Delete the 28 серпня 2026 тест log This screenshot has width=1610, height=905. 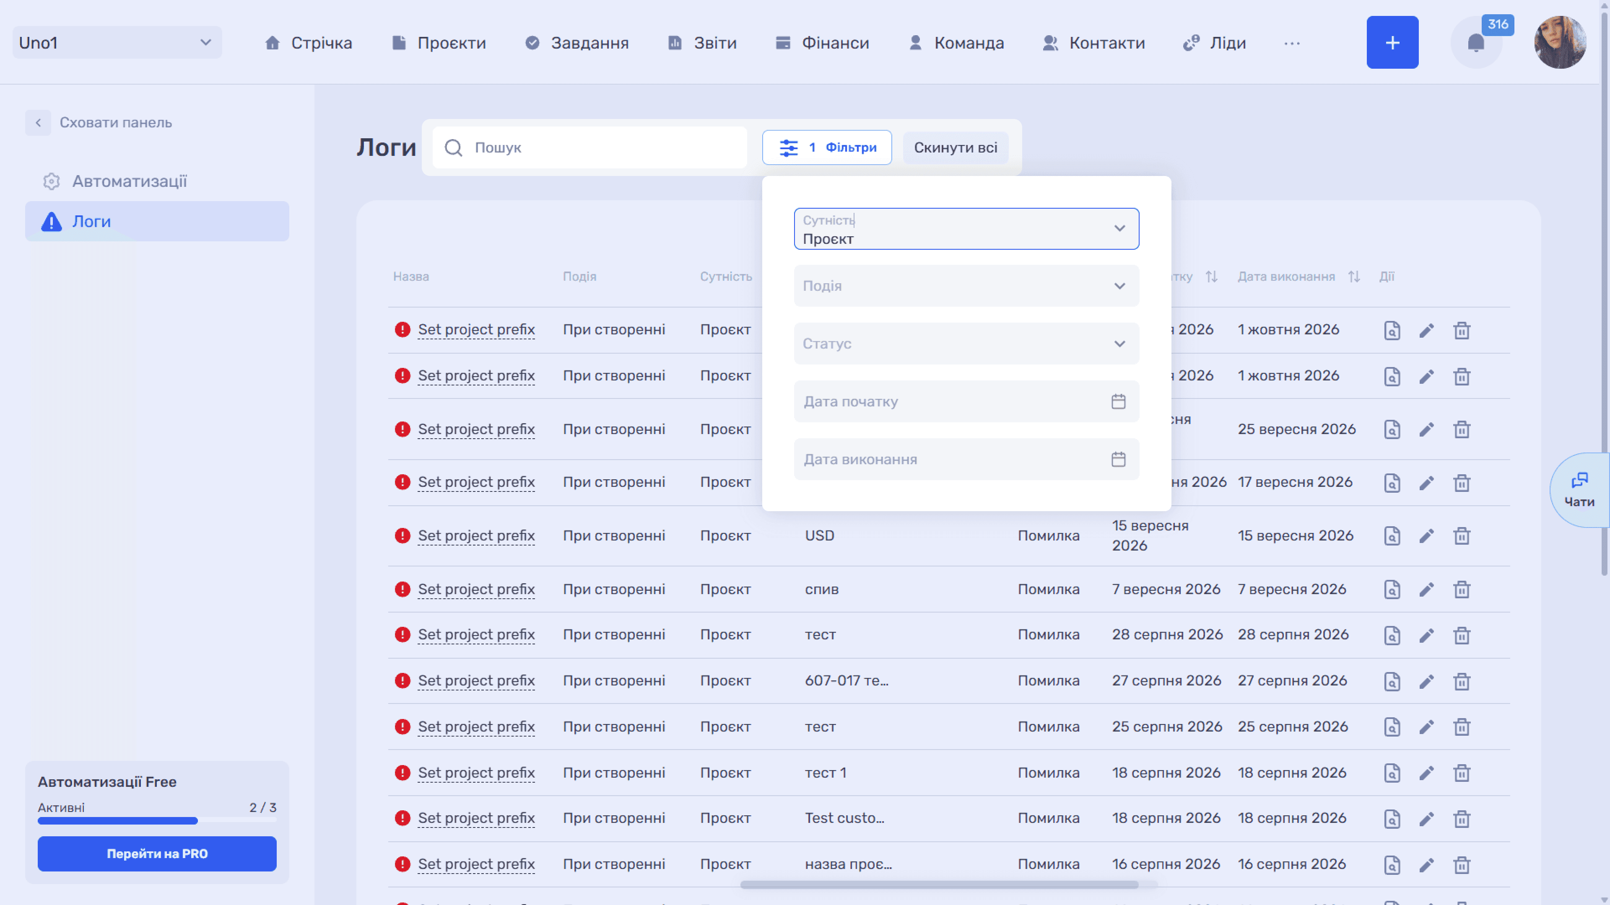[x=1461, y=635]
